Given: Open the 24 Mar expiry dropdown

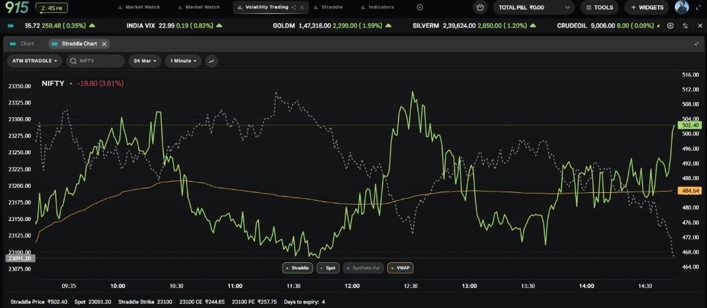Looking at the screenshot, I should 145,61.
